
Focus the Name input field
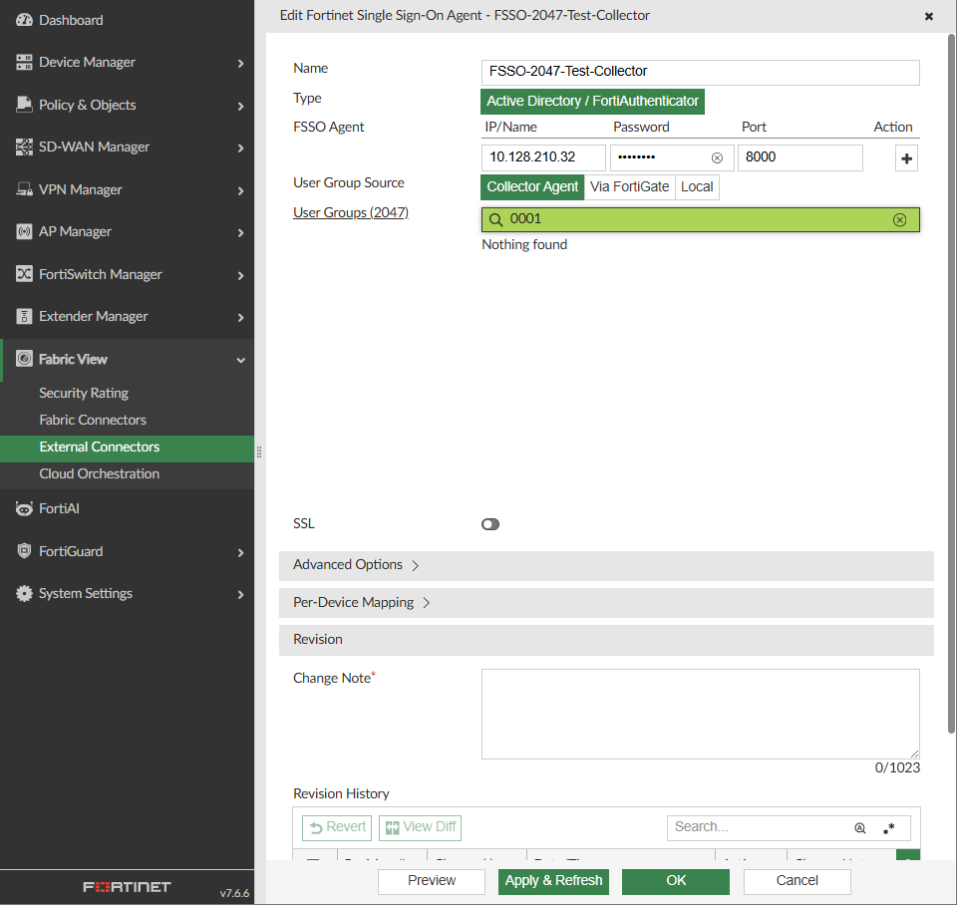[x=700, y=72]
